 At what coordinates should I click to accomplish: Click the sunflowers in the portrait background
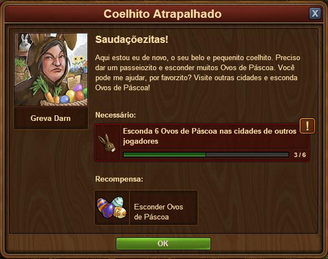pos(79,61)
